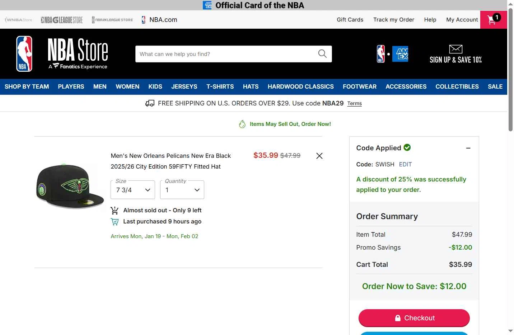Click the flame sell-out icon
This screenshot has width=514, height=335.
tap(242, 124)
